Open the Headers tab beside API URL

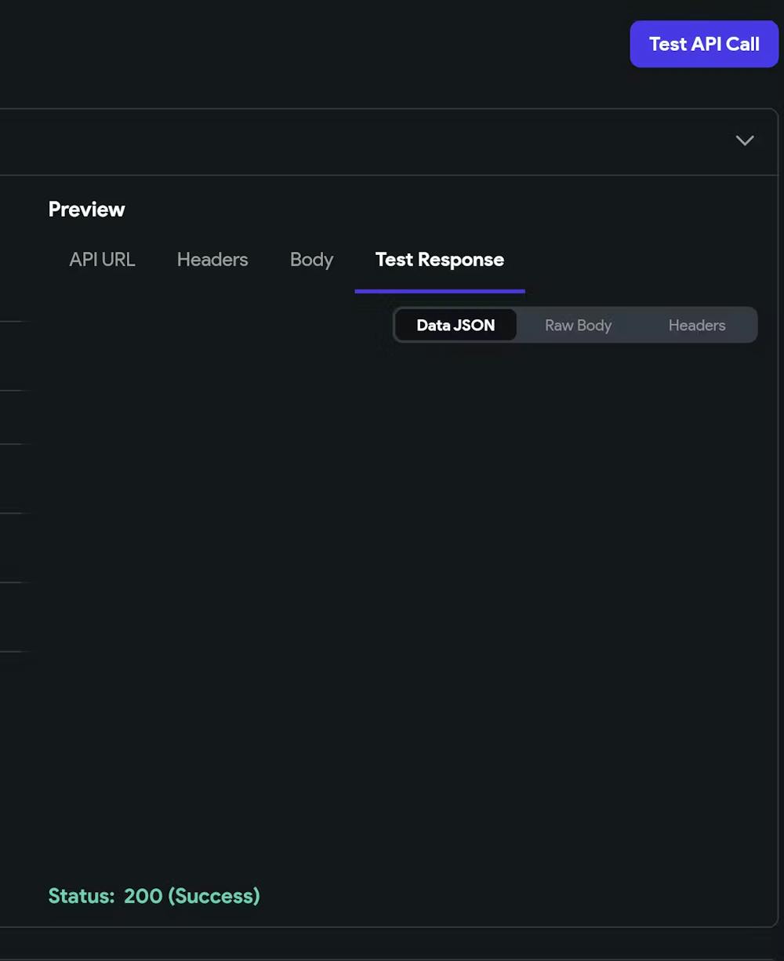click(212, 260)
